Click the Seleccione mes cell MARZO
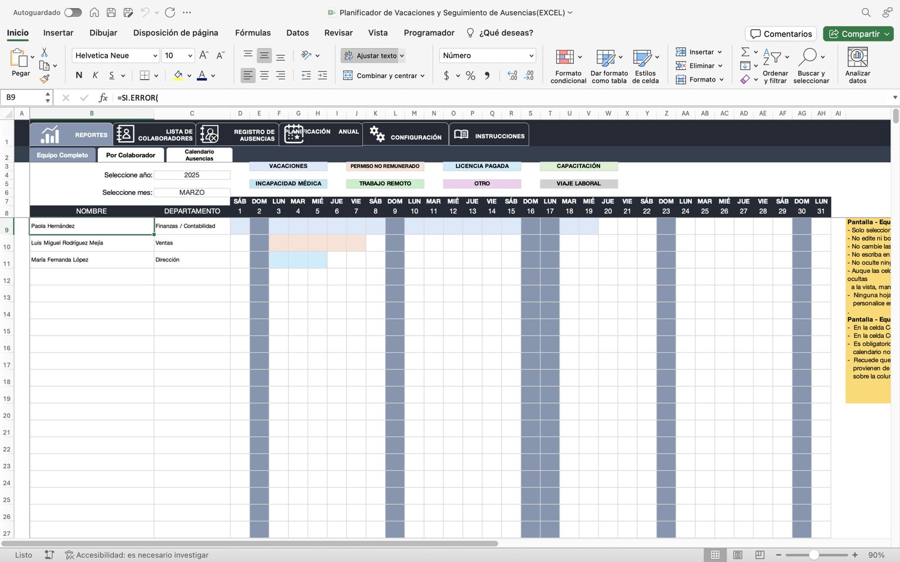This screenshot has width=900, height=562. pos(192,192)
